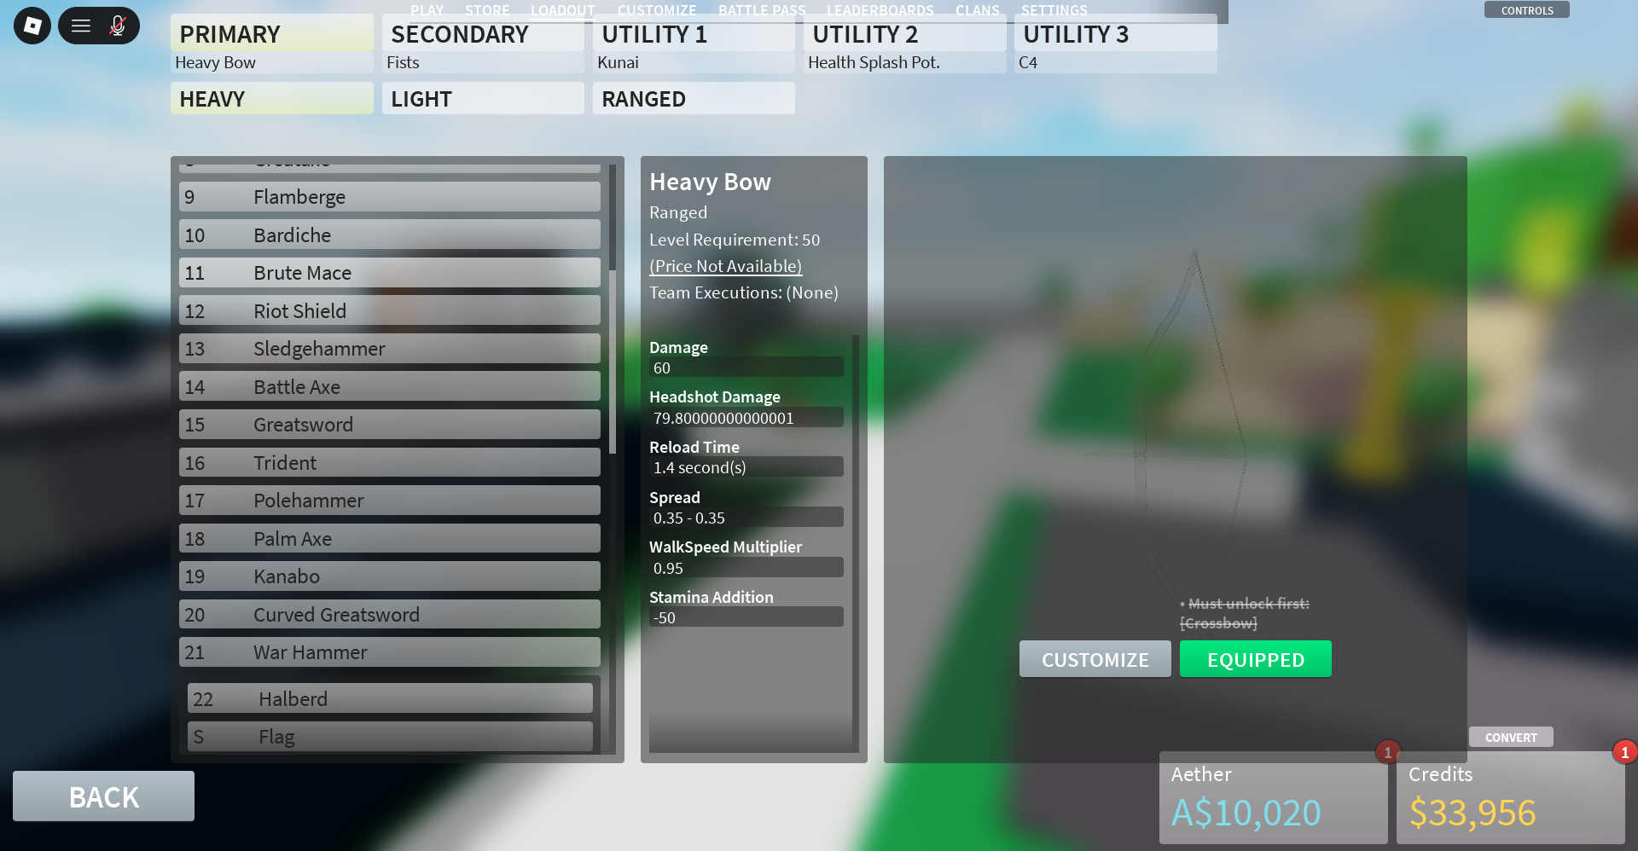Viewport: 1638px width, 851px height.
Task: Click the Stamina Addition value -50
Action: [x=746, y=617]
